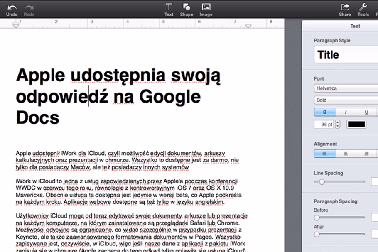Click the 36 pt font size field
Screen dimensions: 378x252
pyautogui.click(x=324, y=124)
